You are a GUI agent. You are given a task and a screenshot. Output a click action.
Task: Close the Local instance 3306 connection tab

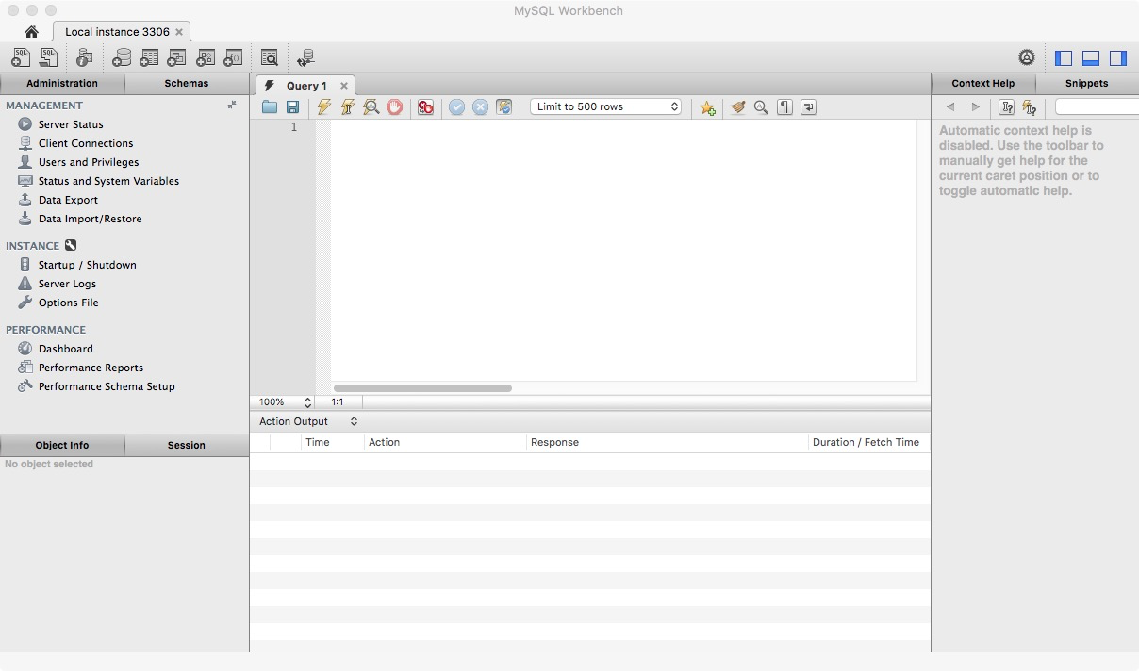(x=179, y=32)
